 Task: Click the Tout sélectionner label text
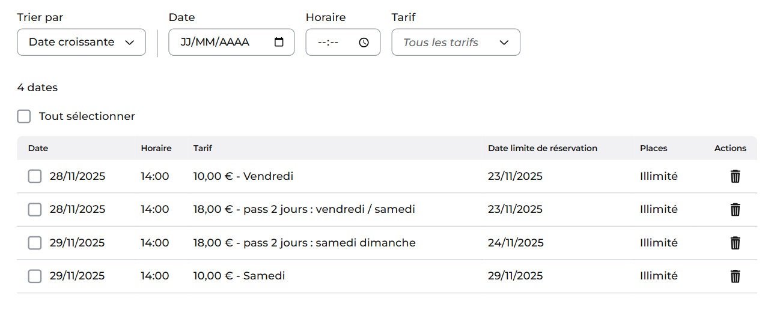87,116
